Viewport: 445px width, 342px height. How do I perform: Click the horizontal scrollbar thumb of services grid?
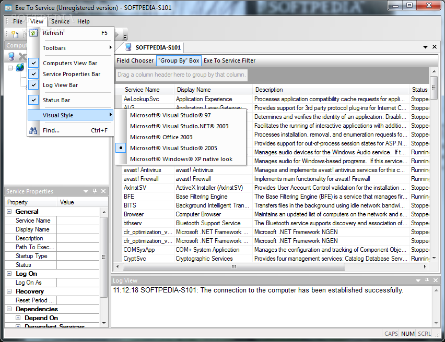234,266
